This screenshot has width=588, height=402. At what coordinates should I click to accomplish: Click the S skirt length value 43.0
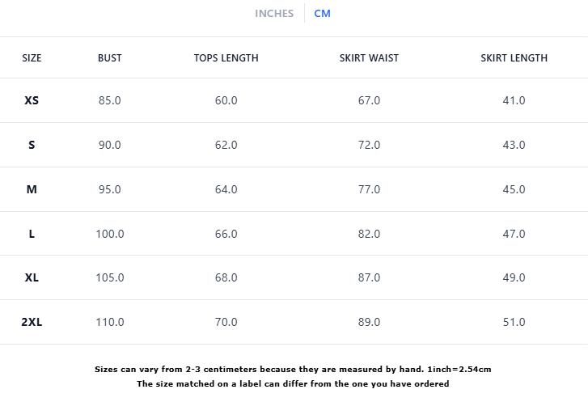[x=514, y=146]
